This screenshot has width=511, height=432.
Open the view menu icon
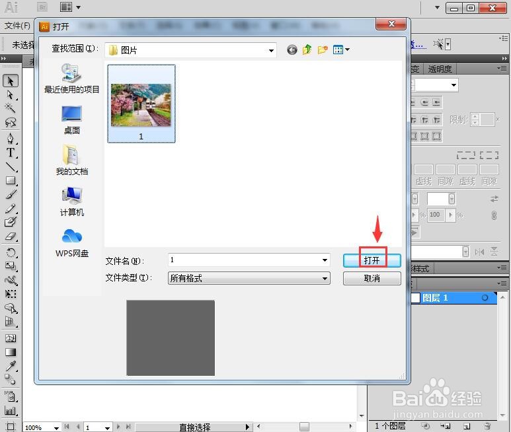[341, 50]
